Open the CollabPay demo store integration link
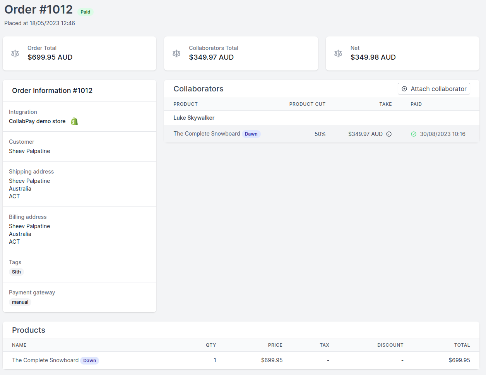 [37, 121]
